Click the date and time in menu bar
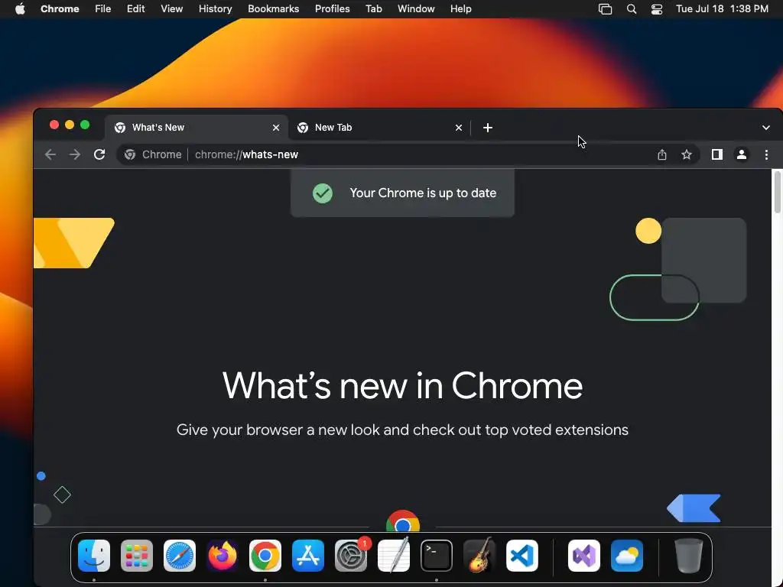 722,9
